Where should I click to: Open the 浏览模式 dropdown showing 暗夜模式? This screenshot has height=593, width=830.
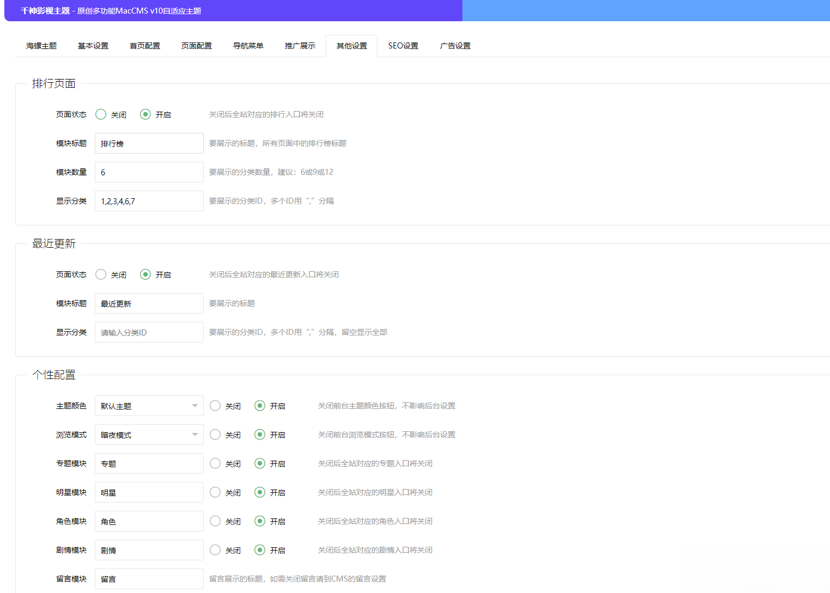click(x=149, y=435)
